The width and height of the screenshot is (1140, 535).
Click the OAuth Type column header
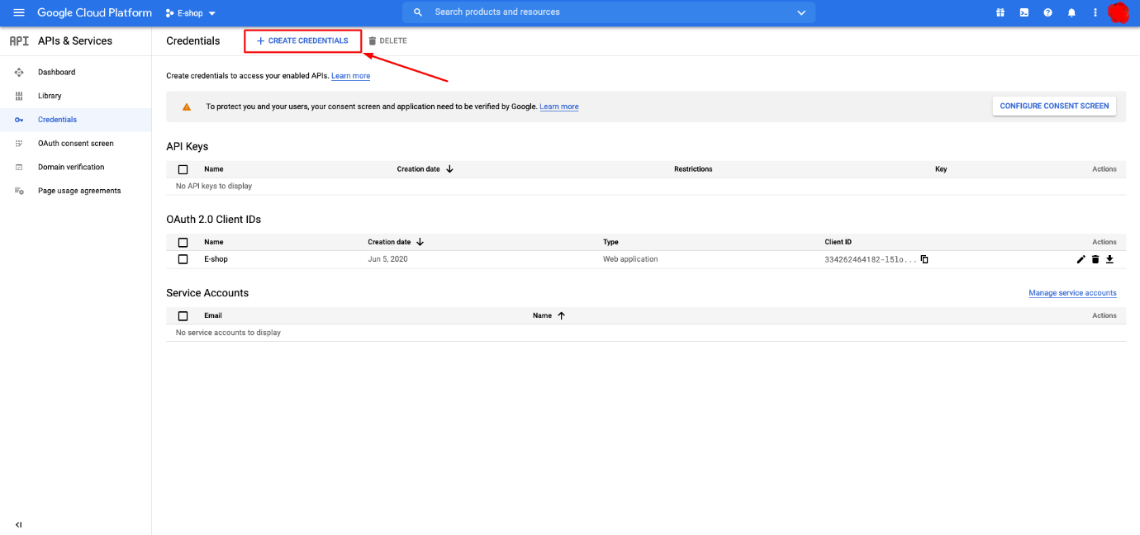click(x=610, y=243)
